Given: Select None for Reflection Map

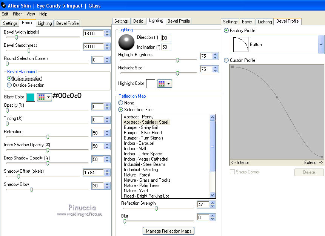Looking at the screenshot, I should [x=121, y=103].
